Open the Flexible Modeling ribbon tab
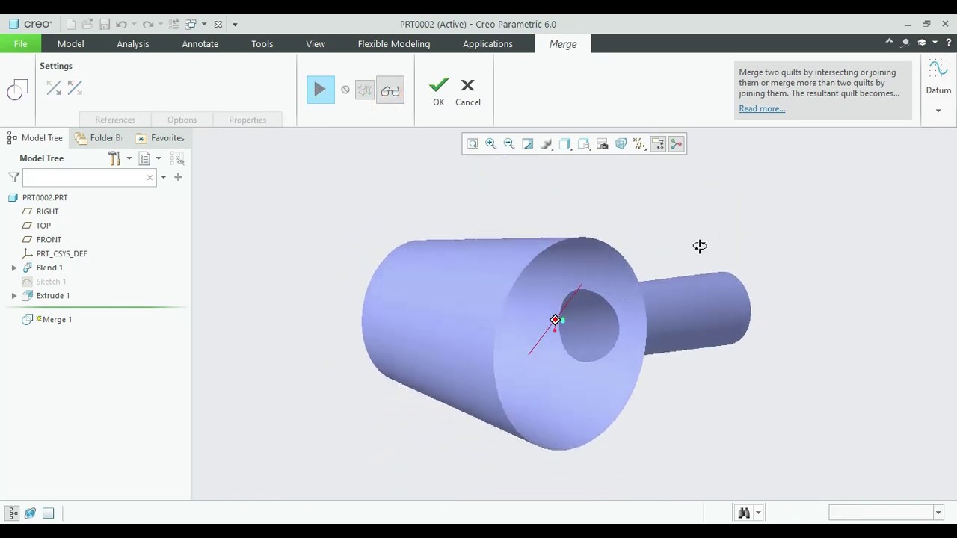The width and height of the screenshot is (957, 538). coord(394,43)
